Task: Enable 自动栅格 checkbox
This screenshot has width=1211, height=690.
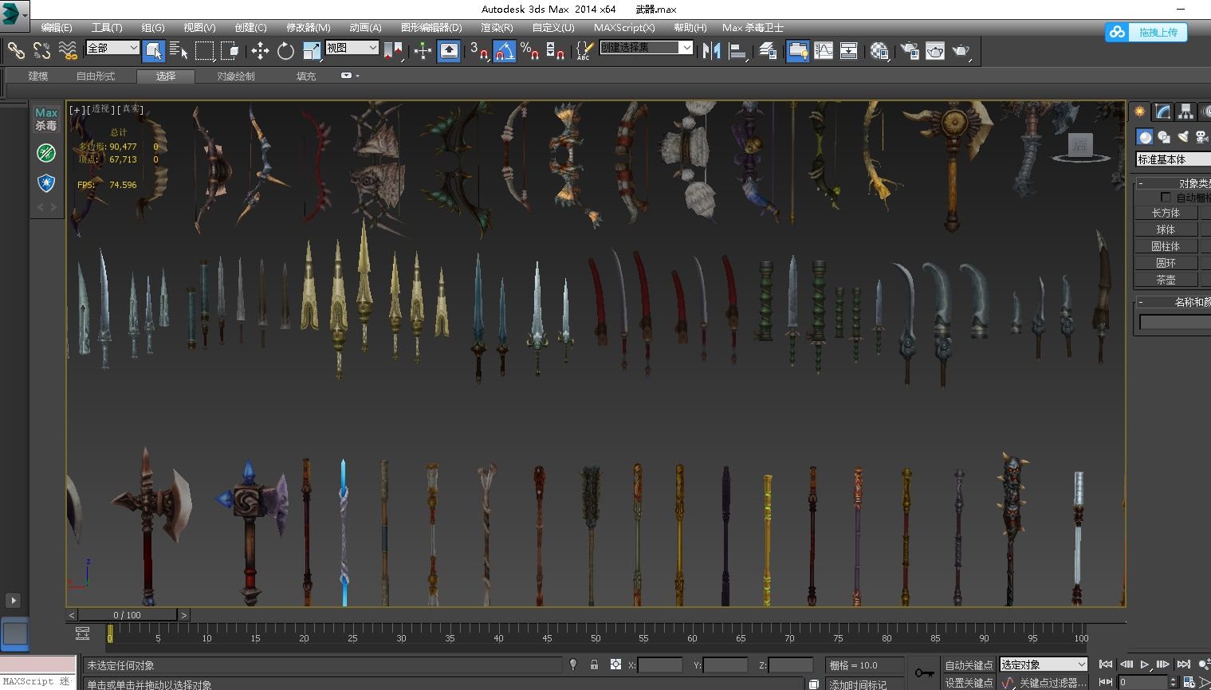Action: pos(1166,198)
